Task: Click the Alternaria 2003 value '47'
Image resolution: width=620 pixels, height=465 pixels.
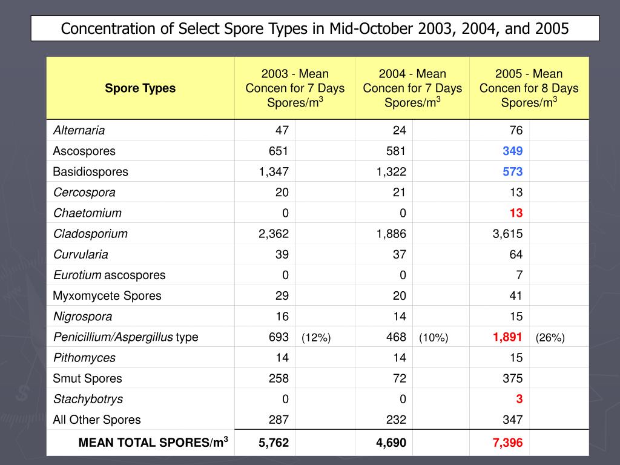Action: pyautogui.click(x=282, y=130)
